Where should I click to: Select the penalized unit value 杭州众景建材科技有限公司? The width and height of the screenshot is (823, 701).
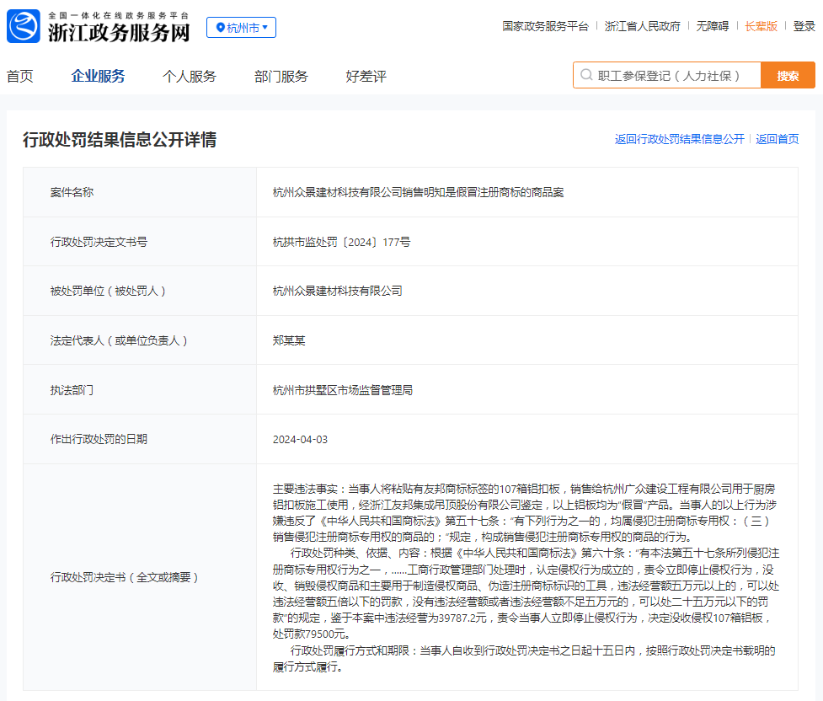point(338,291)
